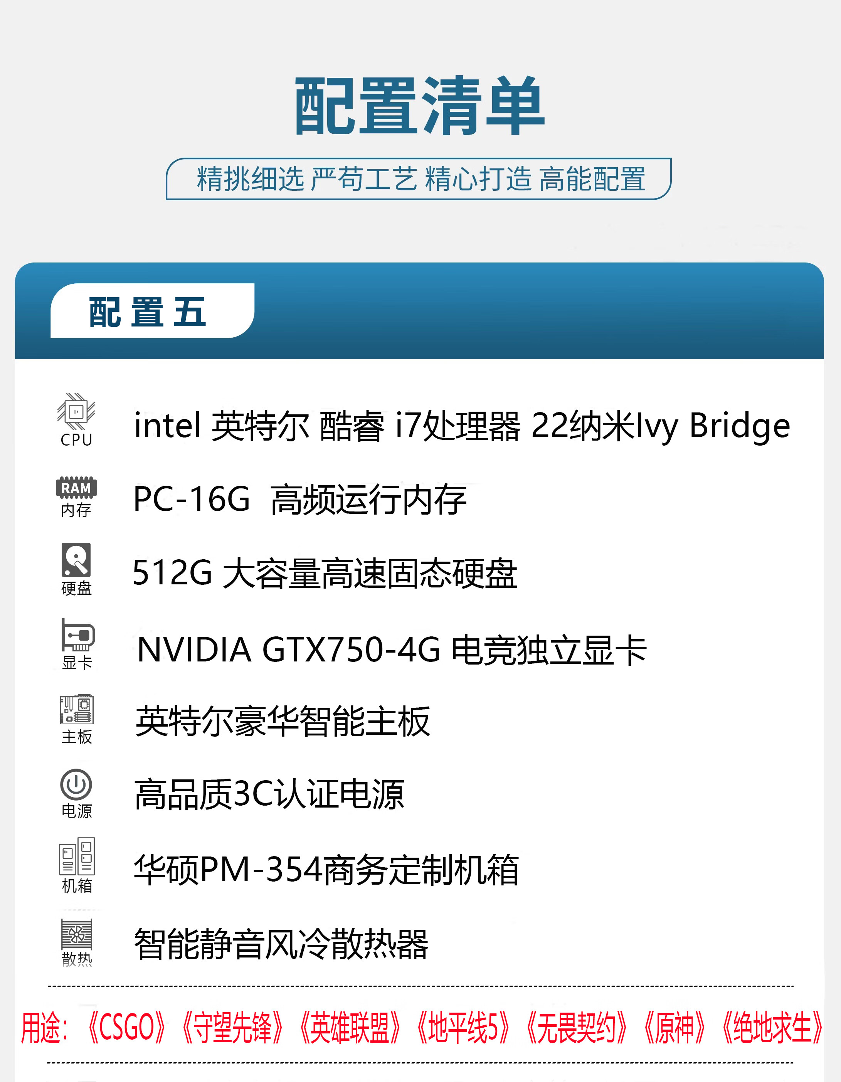This screenshot has height=1082, width=841.
Task: Select the 配置五 tab label
Action: (148, 312)
